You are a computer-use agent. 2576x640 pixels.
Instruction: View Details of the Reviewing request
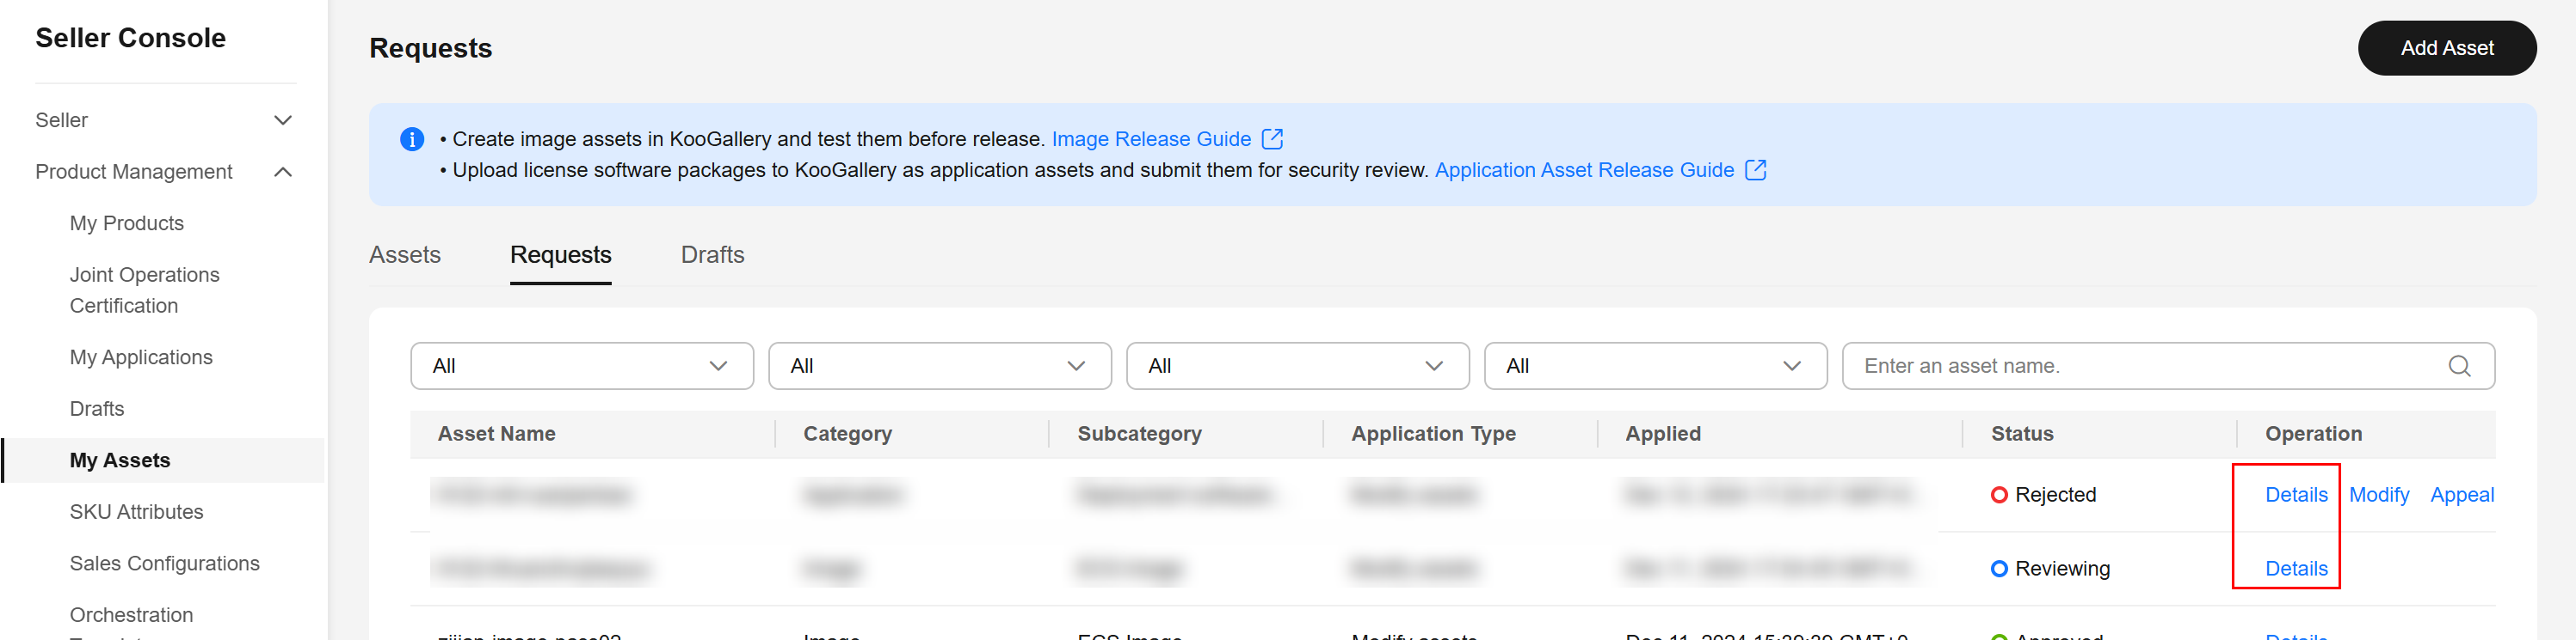click(x=2296, y=569)
